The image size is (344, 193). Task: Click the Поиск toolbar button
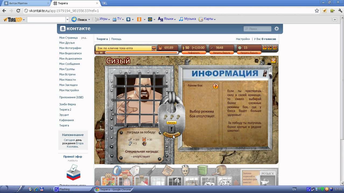click(x=81, y=20)
